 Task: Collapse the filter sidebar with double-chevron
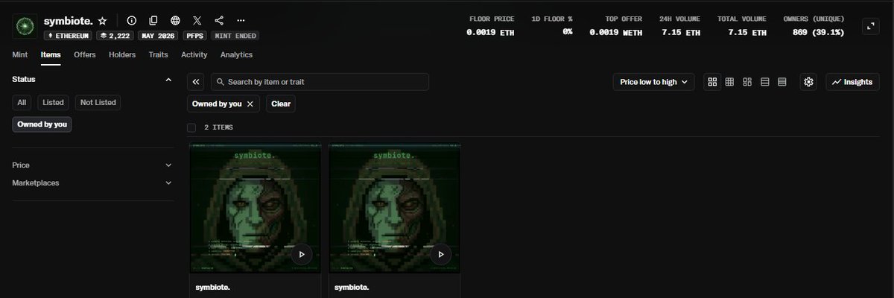[196, 82]
